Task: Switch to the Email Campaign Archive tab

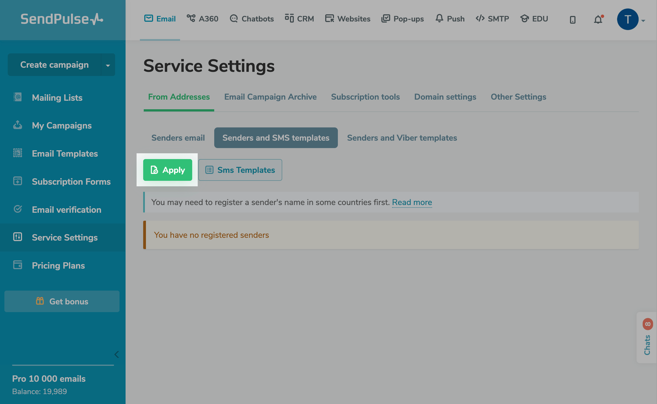Action: click(270, 97)
